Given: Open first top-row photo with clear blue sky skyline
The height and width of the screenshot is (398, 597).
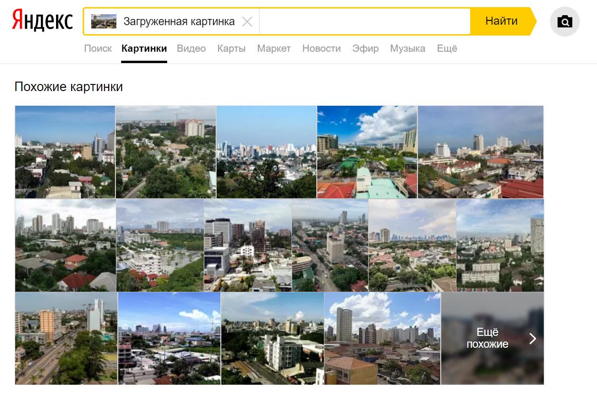Looking at the screenshot, I should click(65, 152).
